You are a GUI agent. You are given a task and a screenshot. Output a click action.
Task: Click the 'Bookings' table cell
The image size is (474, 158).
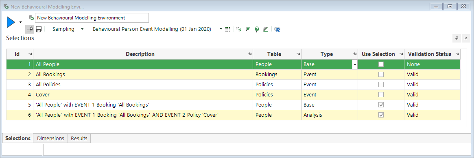click(x=277, y=74)
